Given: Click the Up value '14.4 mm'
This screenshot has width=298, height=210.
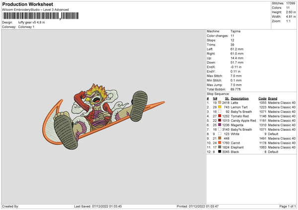Looking at the screenshot, I should (x=237, y=58).
